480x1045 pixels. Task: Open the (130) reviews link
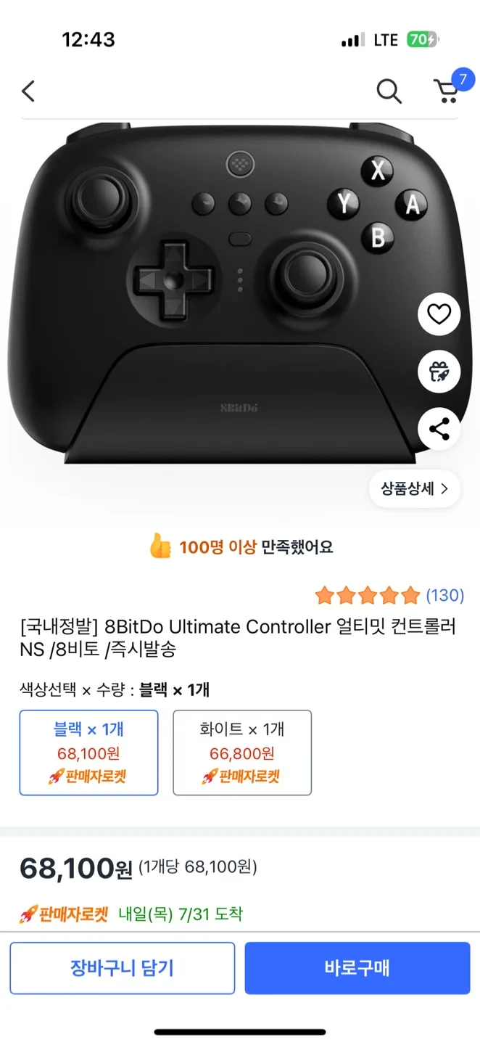pyautogui.click(x=444, y=596)
